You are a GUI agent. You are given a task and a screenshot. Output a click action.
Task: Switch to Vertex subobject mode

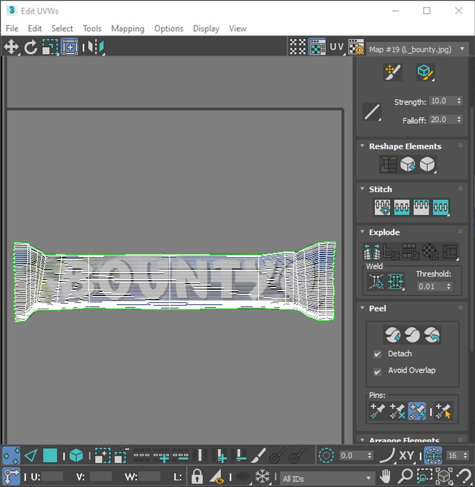click(x=11, y=455)
